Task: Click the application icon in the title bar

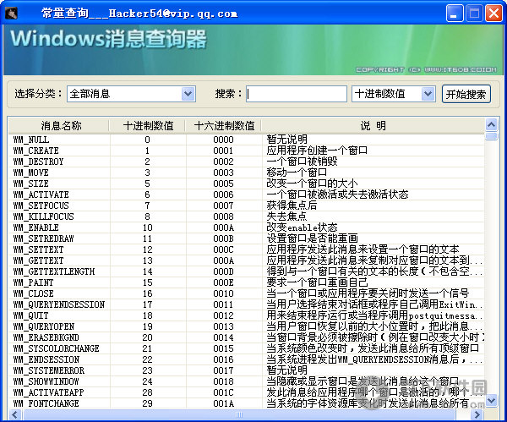Action: click(12, 14)
